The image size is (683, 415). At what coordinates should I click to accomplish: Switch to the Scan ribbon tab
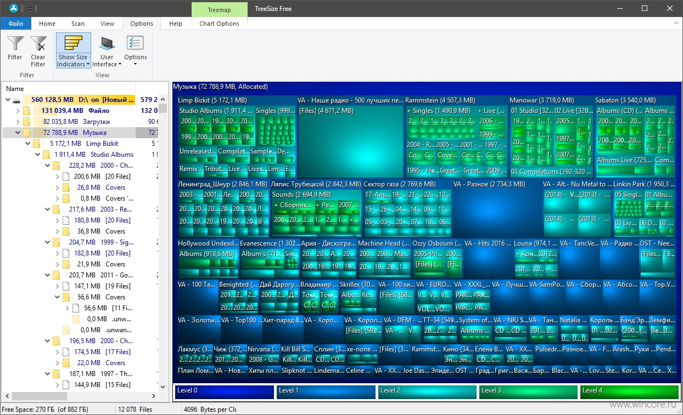click(78, 24)
